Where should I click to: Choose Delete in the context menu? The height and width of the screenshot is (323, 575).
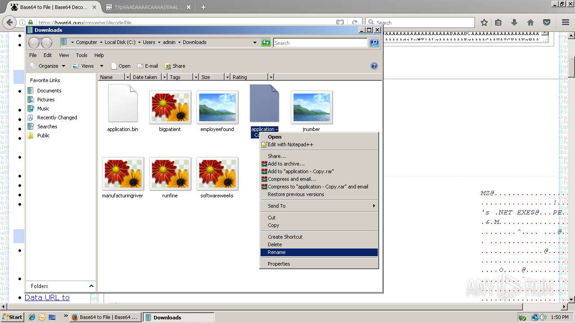(319, 244)
